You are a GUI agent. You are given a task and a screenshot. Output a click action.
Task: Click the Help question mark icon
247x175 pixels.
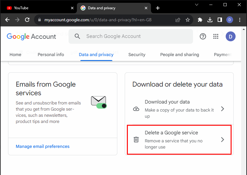coord(203,36)
